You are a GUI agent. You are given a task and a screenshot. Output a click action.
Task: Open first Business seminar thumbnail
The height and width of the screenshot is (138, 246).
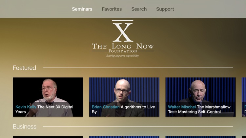coord(48,137)
